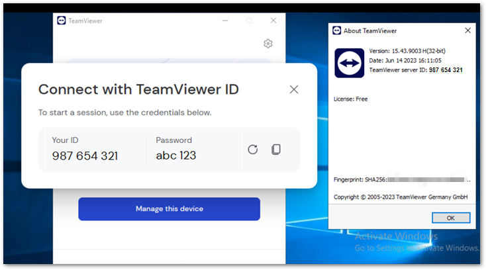Screen dimensions: 486x270
Task: Click the Manage this device button
Action: tap(170, 209)
